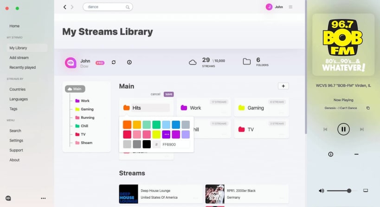Open Deep House Lounge stream thumbnail
Screen dimensions: 380x207
coord(129,194)
